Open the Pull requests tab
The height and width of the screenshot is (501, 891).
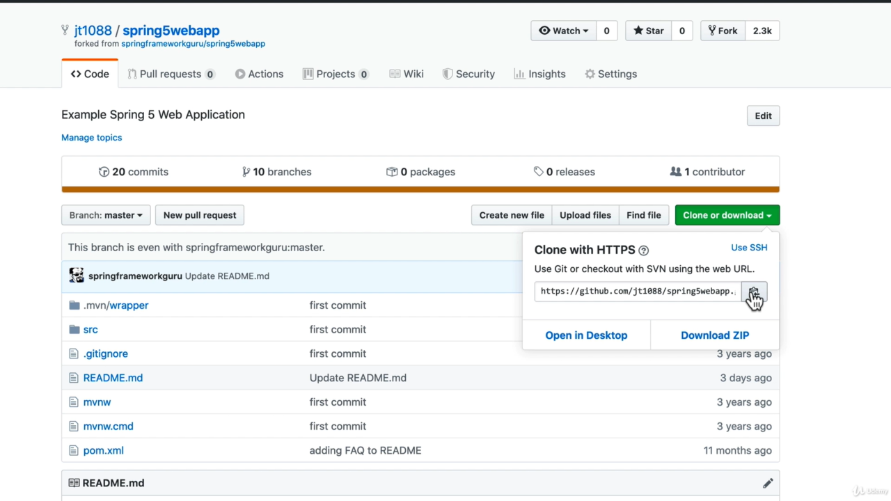(170, 74)
